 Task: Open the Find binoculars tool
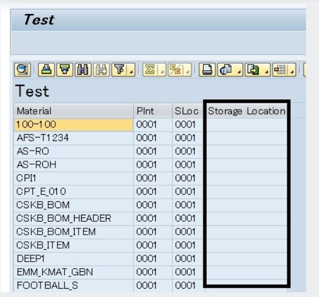pos(83,70)
